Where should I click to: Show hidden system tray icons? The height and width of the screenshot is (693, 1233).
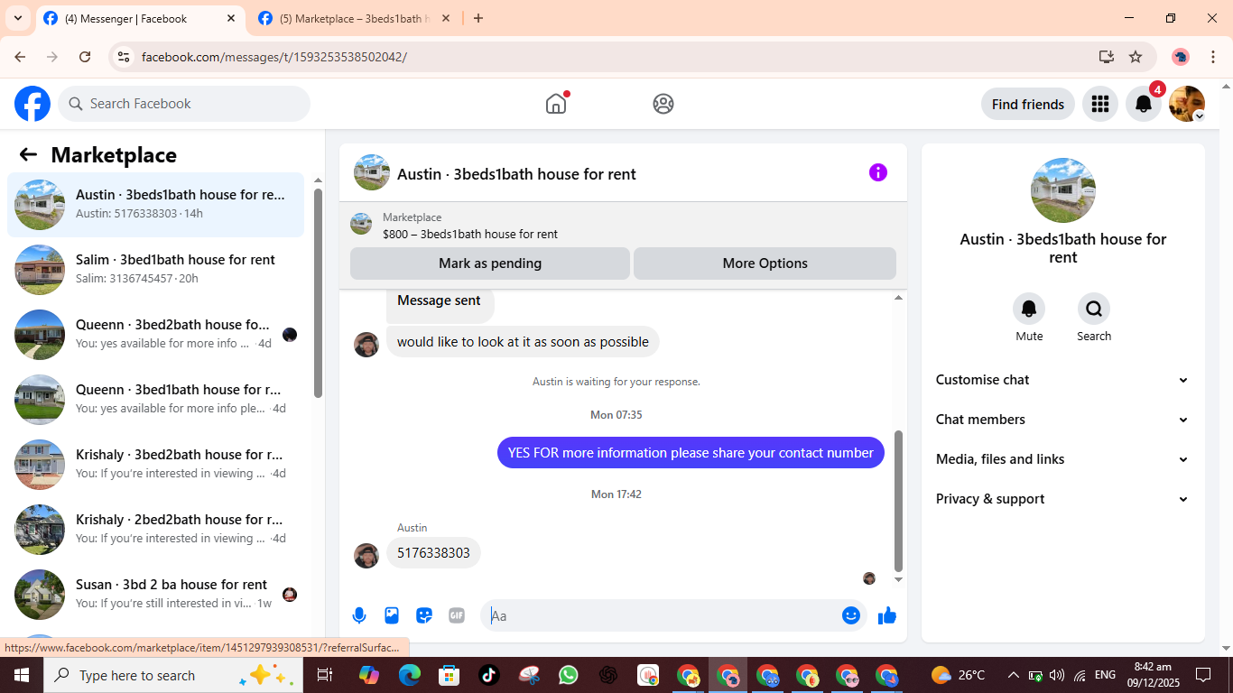pos(1013,675)
